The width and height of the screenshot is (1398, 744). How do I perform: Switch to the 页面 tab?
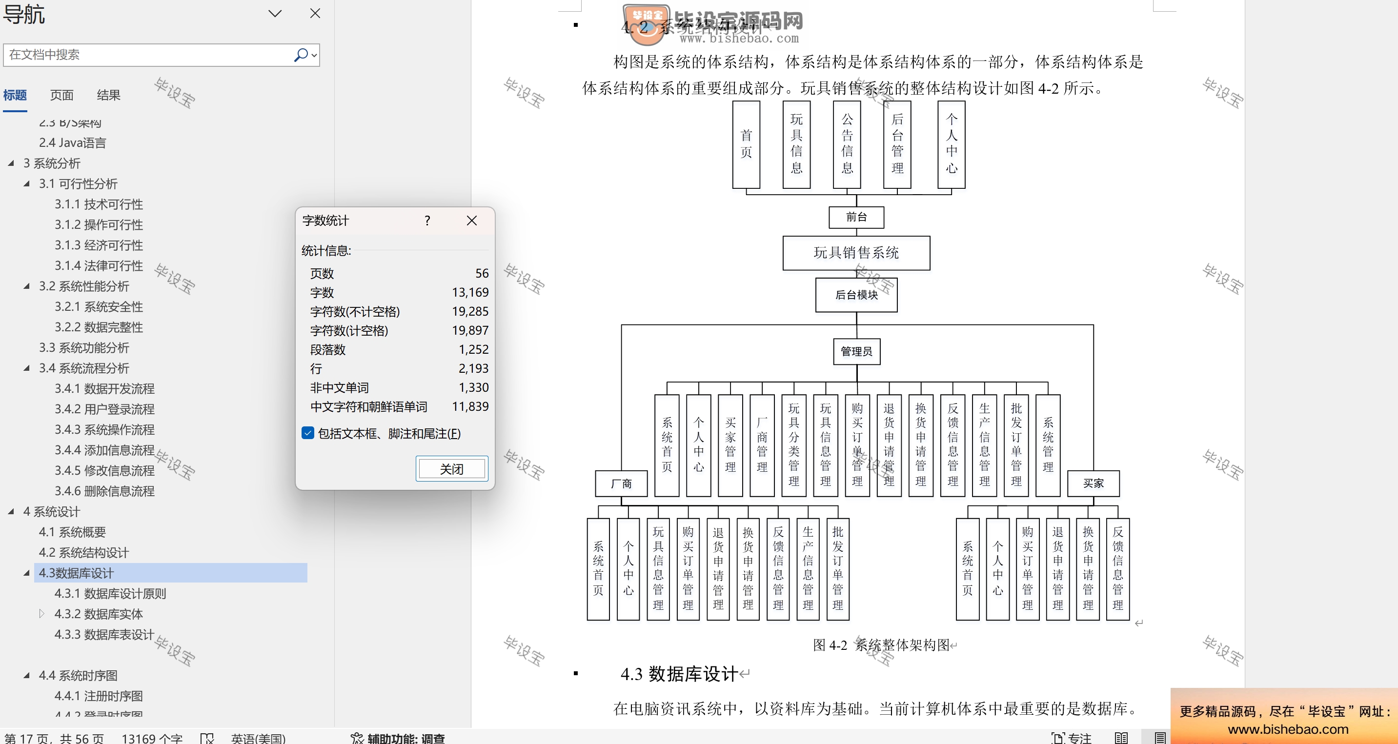coord(61,96)
